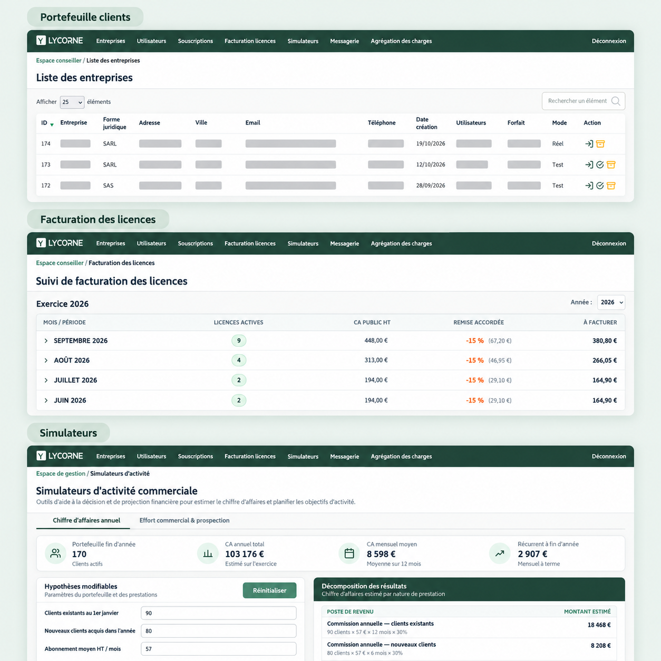Click the Lycorne logo in Portefeuille clients navbar

60,41
